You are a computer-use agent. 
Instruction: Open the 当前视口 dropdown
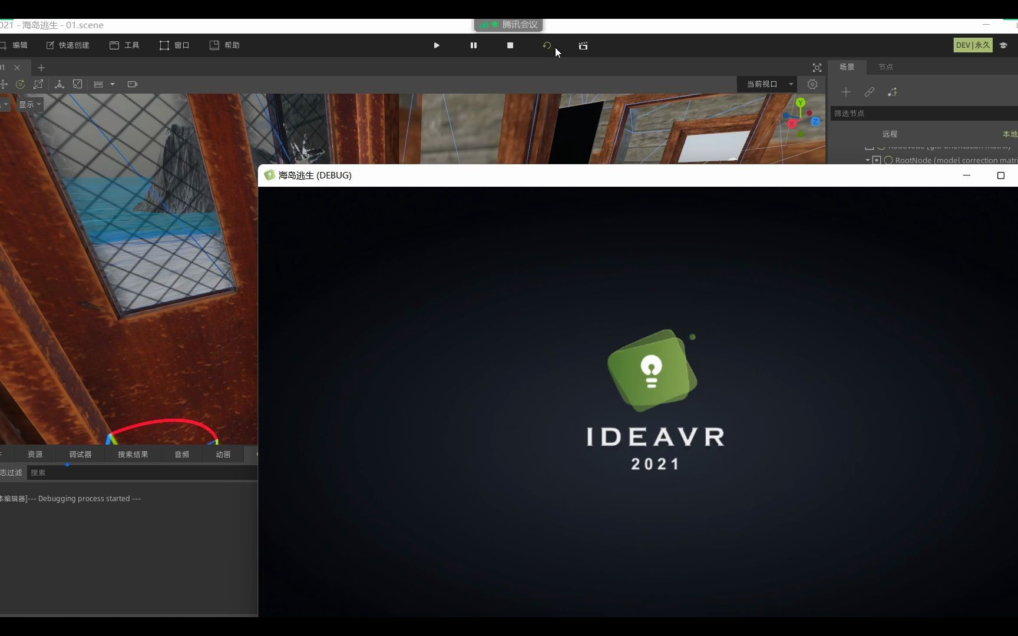(767, 84)
